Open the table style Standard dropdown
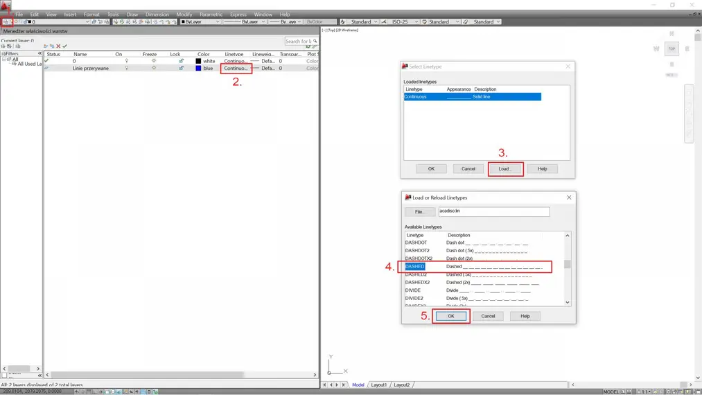 tap(457, 21)
